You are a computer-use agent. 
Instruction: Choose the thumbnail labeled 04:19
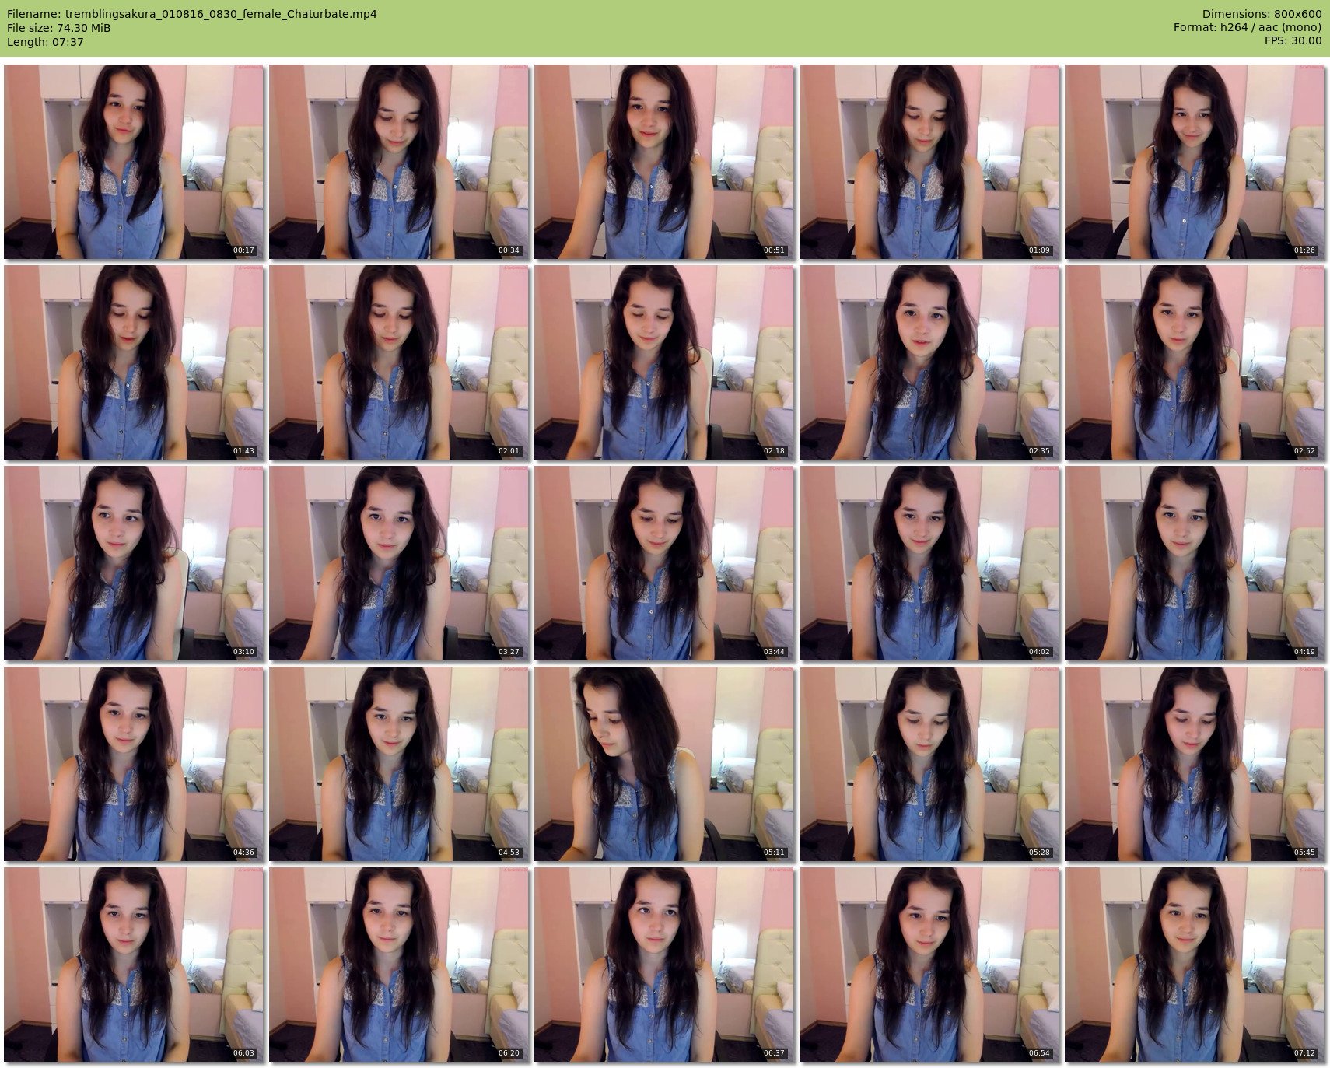pos(1195,563)
